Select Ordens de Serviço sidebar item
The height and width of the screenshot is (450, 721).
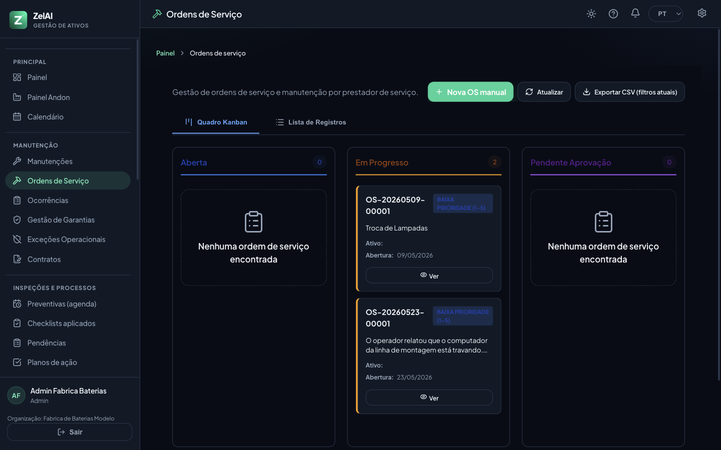pyautogui.click(x=68, y=181)
